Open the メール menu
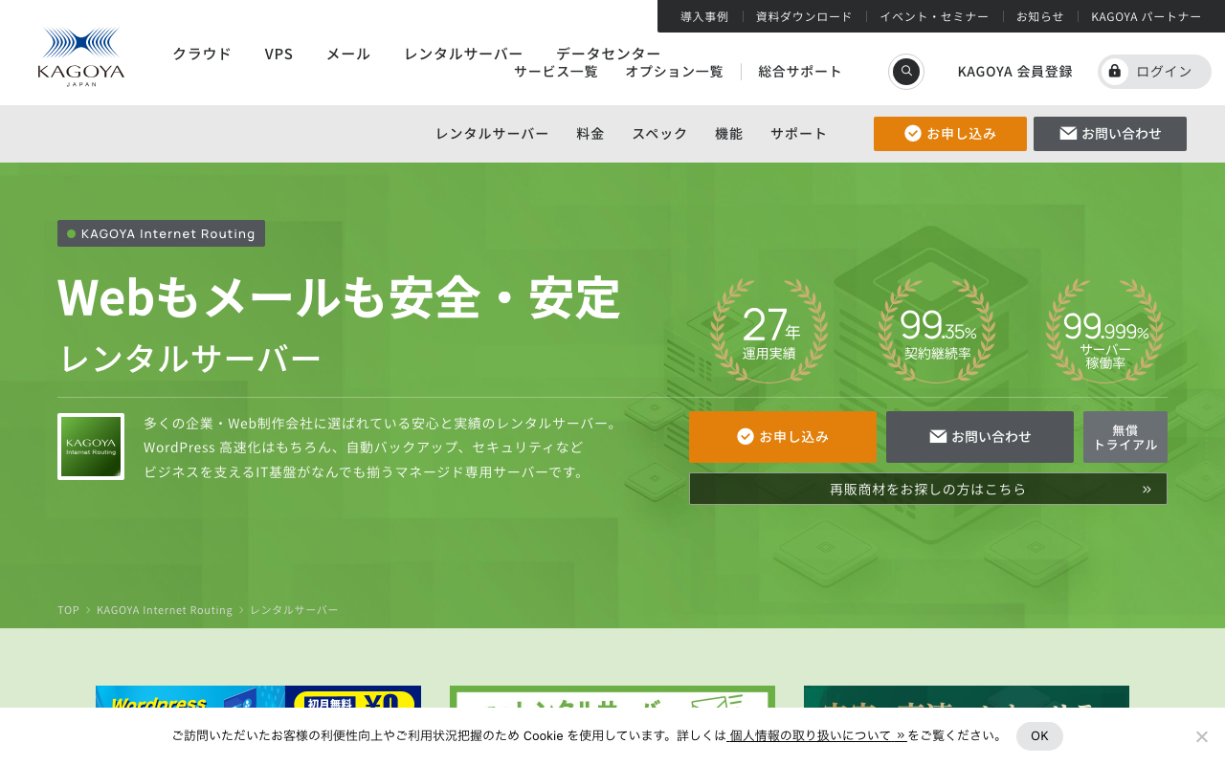The width and height of the screenshot is (1225, 765). (348, 54)
